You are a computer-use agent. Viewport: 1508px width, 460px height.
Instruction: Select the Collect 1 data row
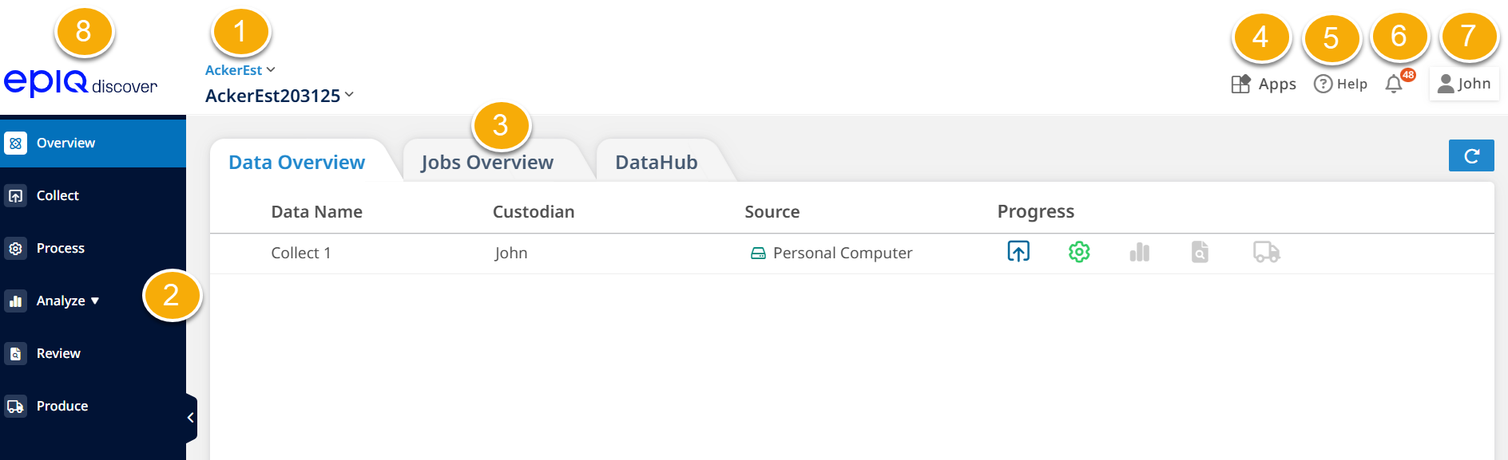click(301, 253)
